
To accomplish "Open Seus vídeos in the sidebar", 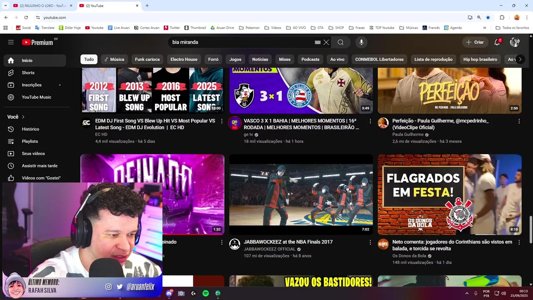I will [x=35, y=153].
